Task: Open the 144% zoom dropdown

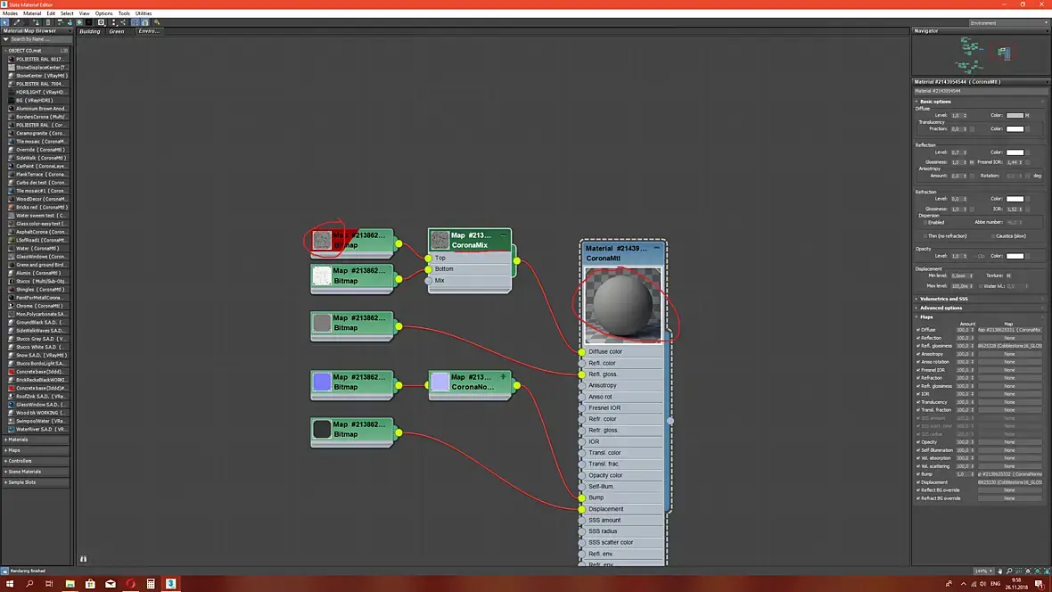Action: click(983, 571)
